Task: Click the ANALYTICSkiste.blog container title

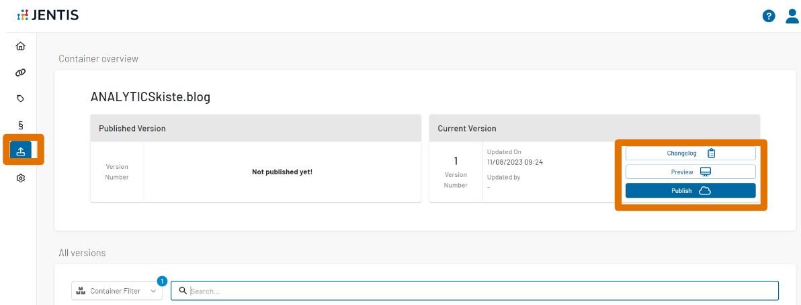Action: [x=151, y=97]
